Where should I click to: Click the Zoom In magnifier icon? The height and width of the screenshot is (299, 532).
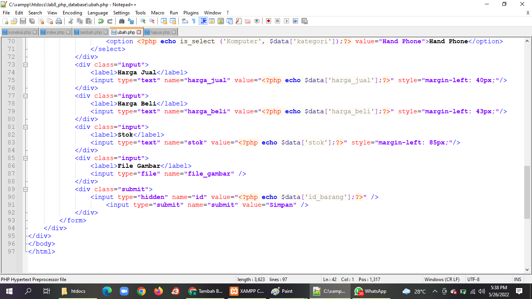(x=143, y=21)
